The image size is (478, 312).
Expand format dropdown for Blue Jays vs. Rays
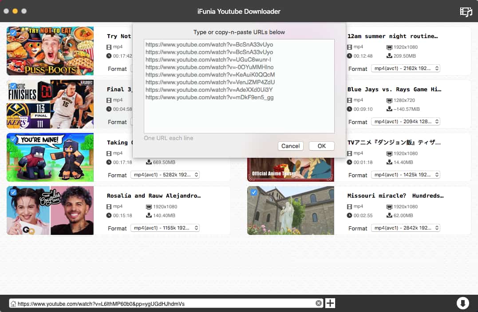[406, 122]
